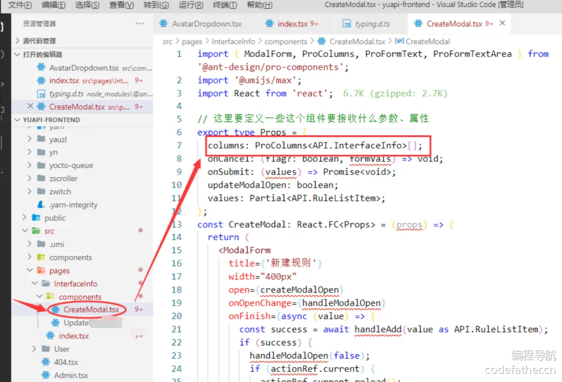Click line number 13 in the gutter
Screen dimensions: 562x382
176,224
